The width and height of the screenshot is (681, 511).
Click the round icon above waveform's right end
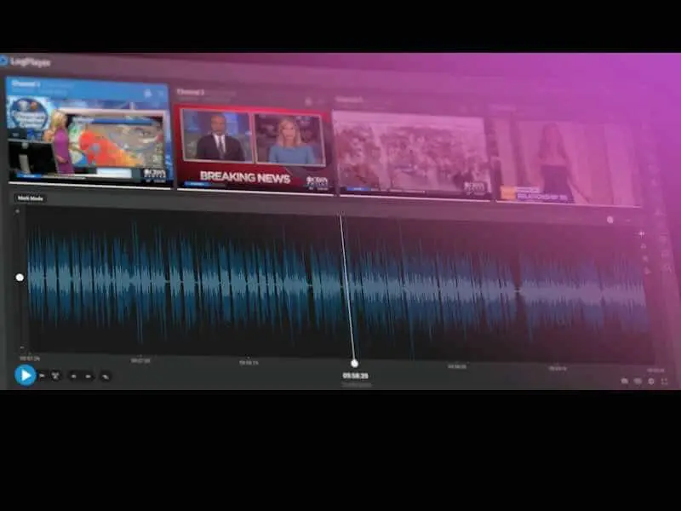[610, 220]
